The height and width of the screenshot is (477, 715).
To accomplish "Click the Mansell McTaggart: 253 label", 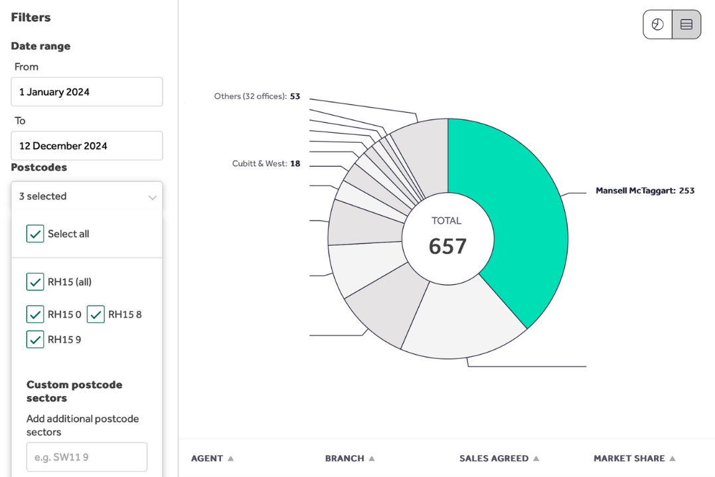I will tap(645, 191).
